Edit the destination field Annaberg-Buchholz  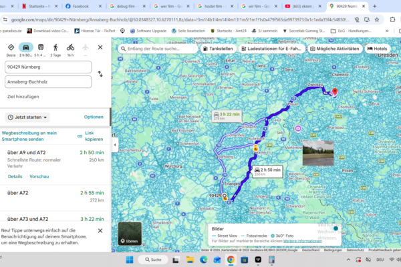tap(48, 81)
